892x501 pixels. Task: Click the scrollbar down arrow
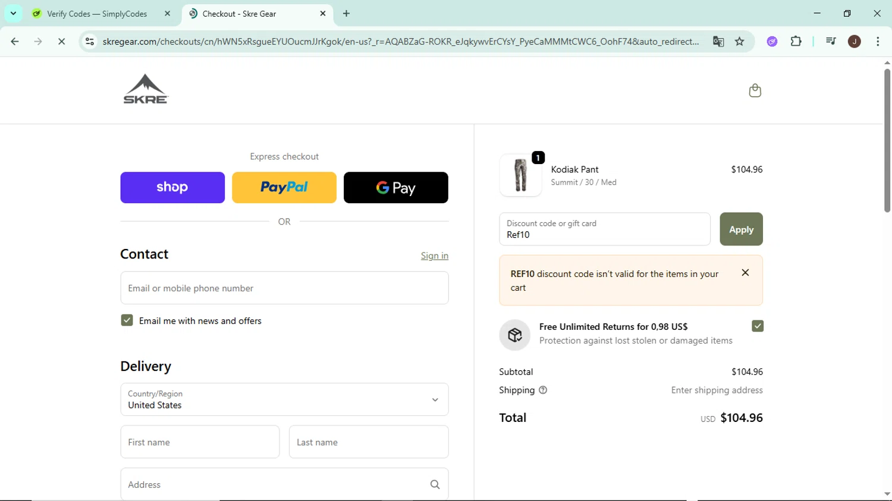coord(887,494)
